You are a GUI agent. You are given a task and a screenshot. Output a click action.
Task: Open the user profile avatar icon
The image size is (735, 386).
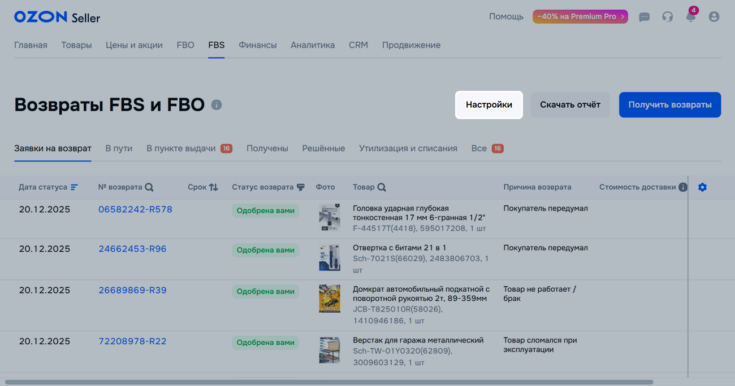point(714,17)
